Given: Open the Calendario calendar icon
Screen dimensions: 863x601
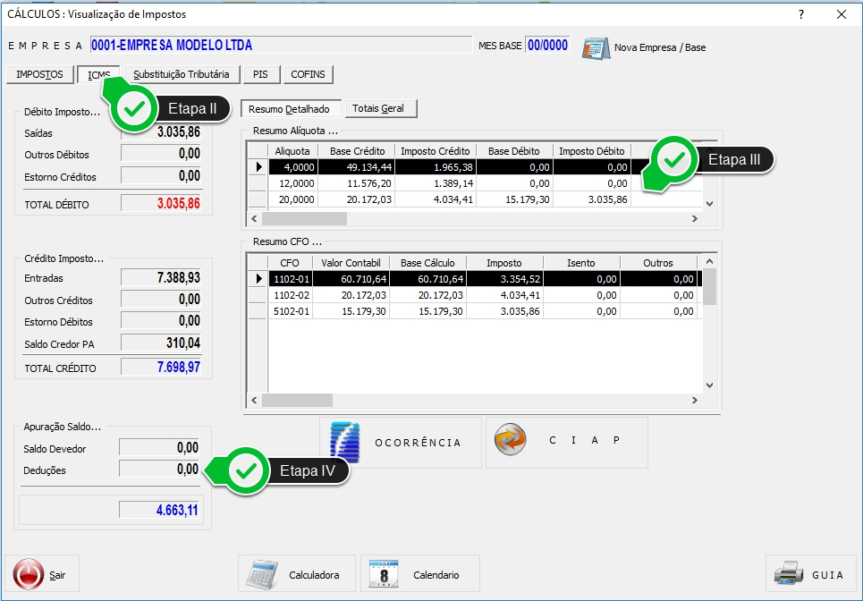Looking at the screenshot, I should tap(384, 574).
